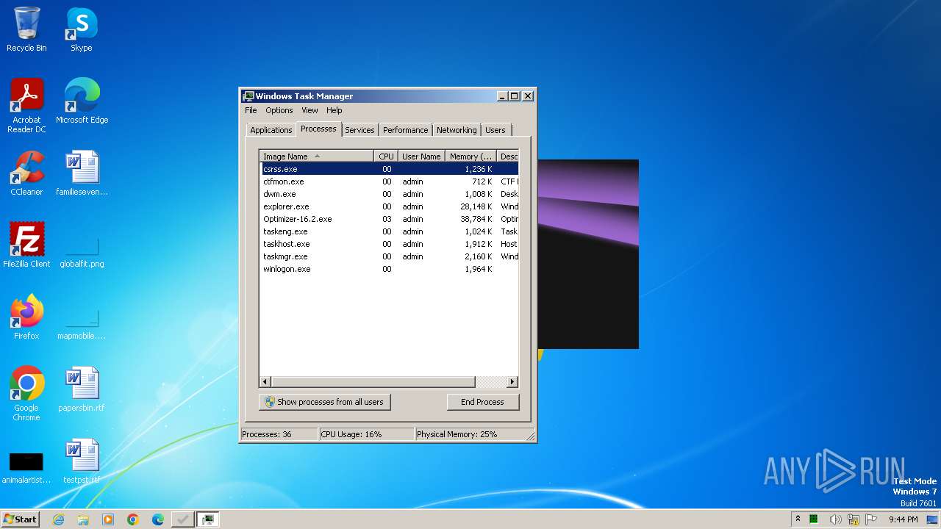
Task: Open CCleaner desktop shortcut
Action: [x=26, y=173]
